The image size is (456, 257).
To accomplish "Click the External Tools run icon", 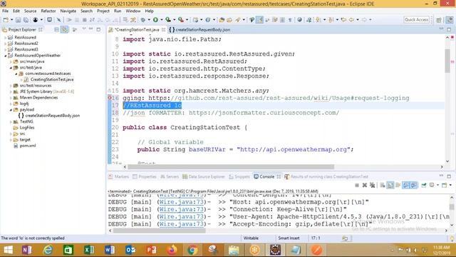I will [181, 20].
